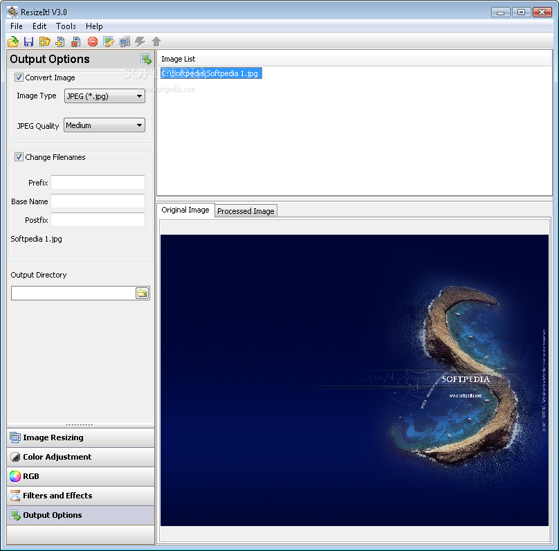559x551 pixels.
Task: Select C:\Softpedia\Softpedia 1.jpg in the list
Action: [x=211, y=73]
